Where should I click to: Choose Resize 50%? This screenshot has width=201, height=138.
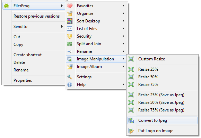tap(162, 77)
